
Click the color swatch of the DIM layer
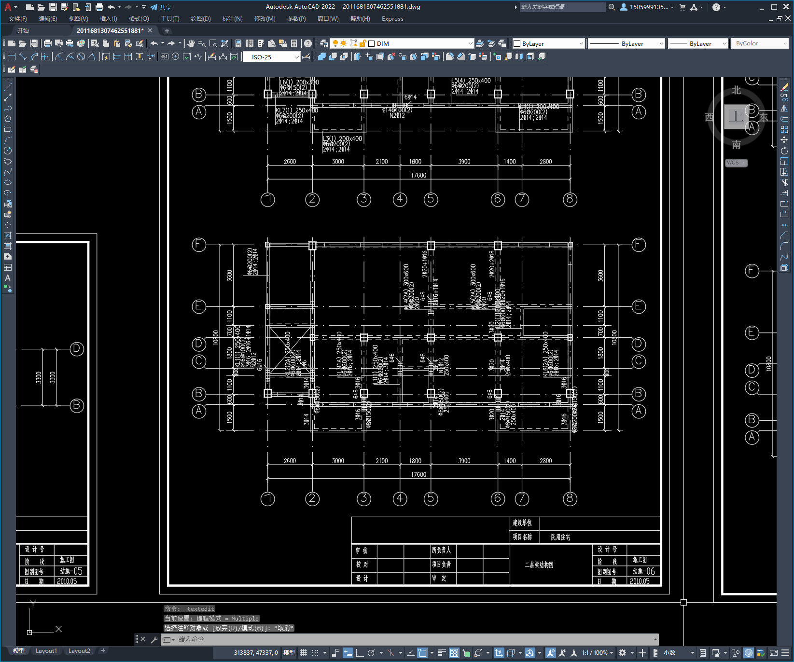coord(372,43)
